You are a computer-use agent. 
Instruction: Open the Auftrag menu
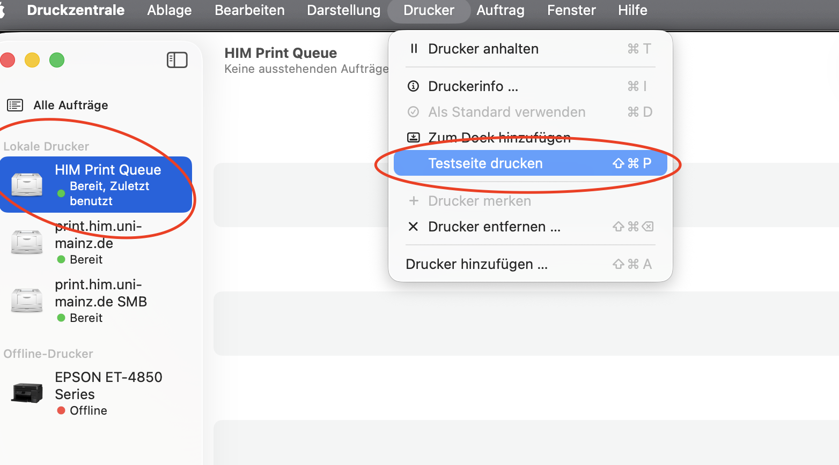[500, 10]
